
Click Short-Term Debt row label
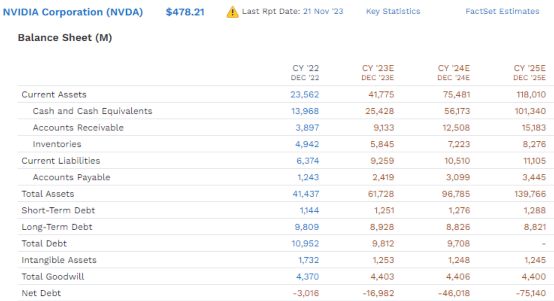[58, 210]
